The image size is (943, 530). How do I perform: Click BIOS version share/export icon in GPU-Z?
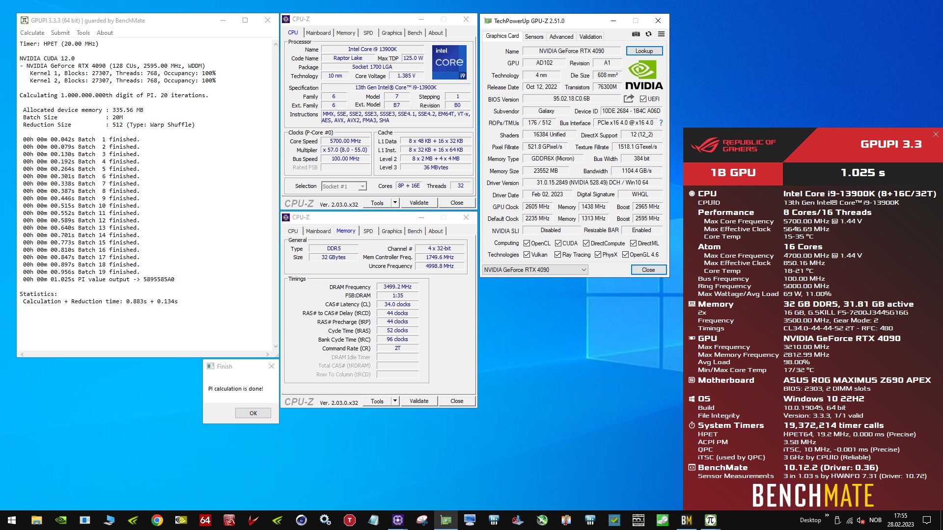coord(629,99)
